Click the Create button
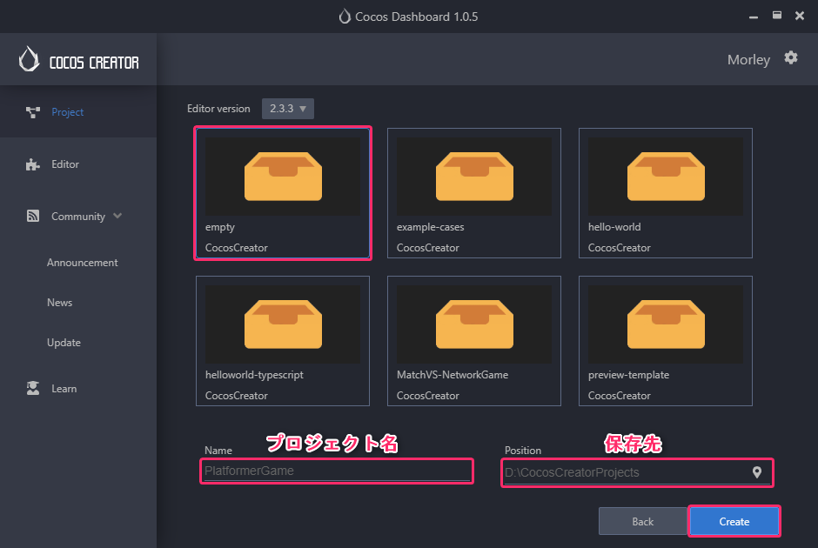 pos(734,521)
